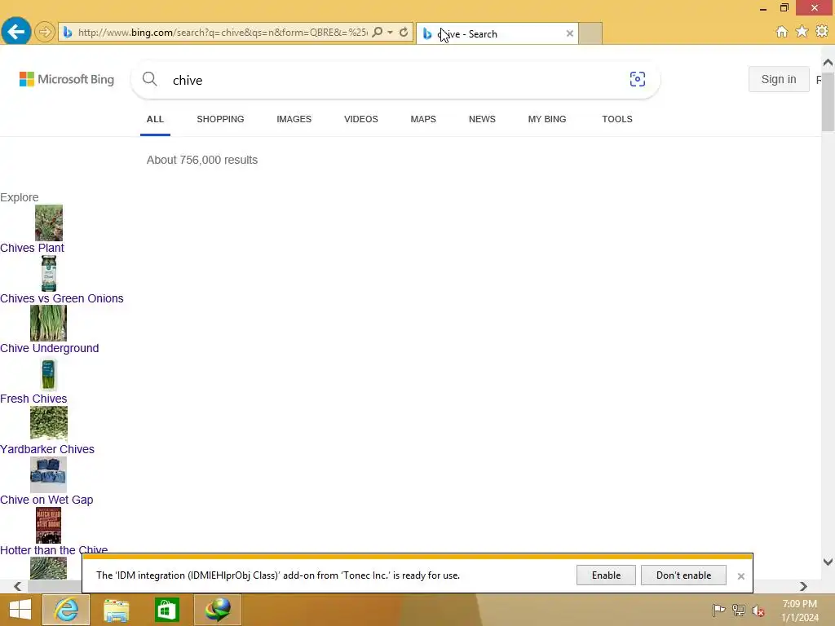The width and height of the screenshot is (835, 626).
Task: Click the vertical scrollbar thumb
Action: [x=828, y=101]
